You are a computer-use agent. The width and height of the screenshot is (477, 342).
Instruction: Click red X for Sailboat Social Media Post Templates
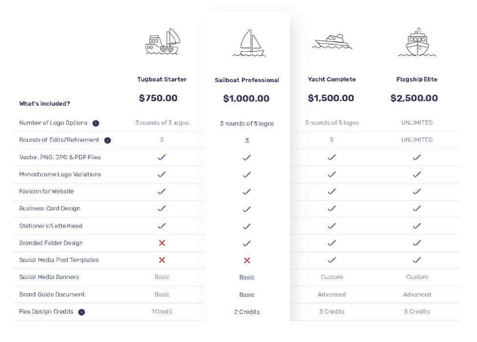(x=247, y=260)
